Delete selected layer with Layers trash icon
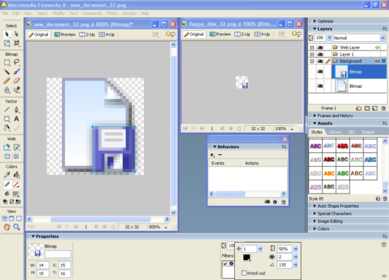 [x=384, y=108]
